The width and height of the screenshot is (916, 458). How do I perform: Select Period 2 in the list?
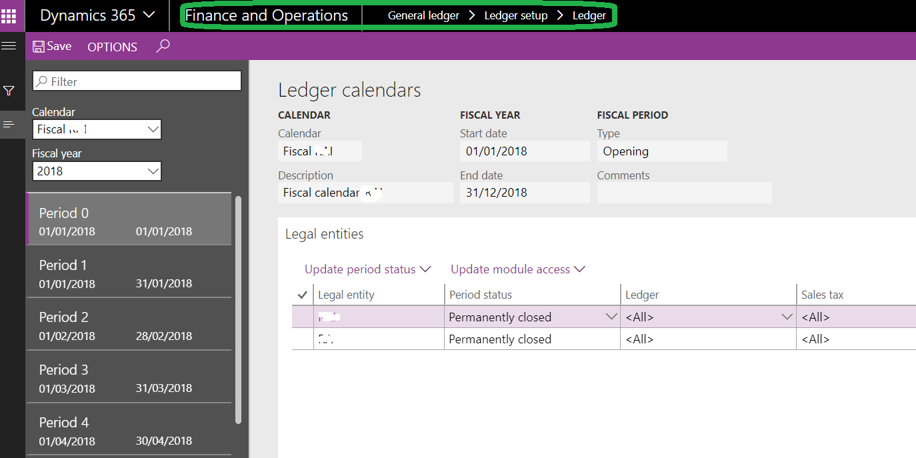click(129, 324)
